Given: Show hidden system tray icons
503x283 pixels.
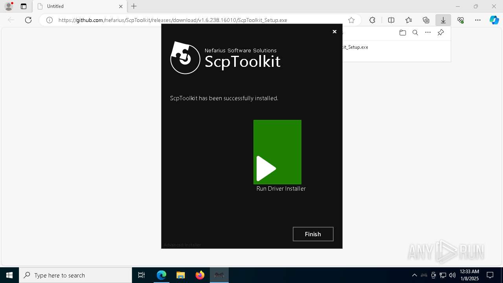Looking at the screenshot, I should click(414, 275).
